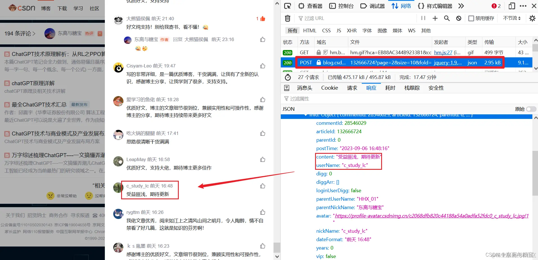Like Cisyam-Leo's comment with thumbs-up
Image resolution: width=538 pixels, height=260 pixels.
click(x=262, y=65)
